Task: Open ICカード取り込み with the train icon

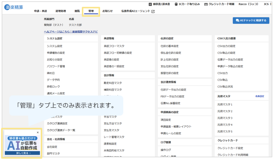Action: tap(187, 4)
